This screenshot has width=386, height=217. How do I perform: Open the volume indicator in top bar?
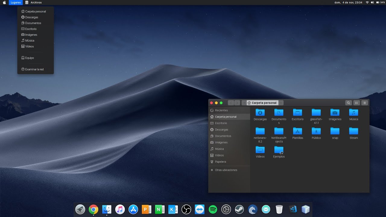(372, 2)
